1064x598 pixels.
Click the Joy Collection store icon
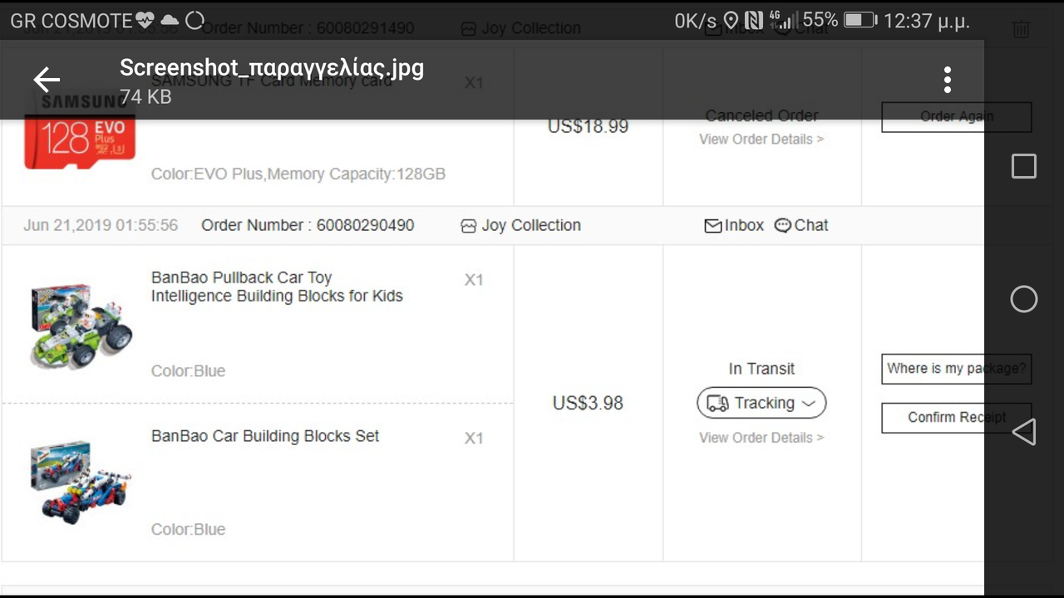point(469,226)
